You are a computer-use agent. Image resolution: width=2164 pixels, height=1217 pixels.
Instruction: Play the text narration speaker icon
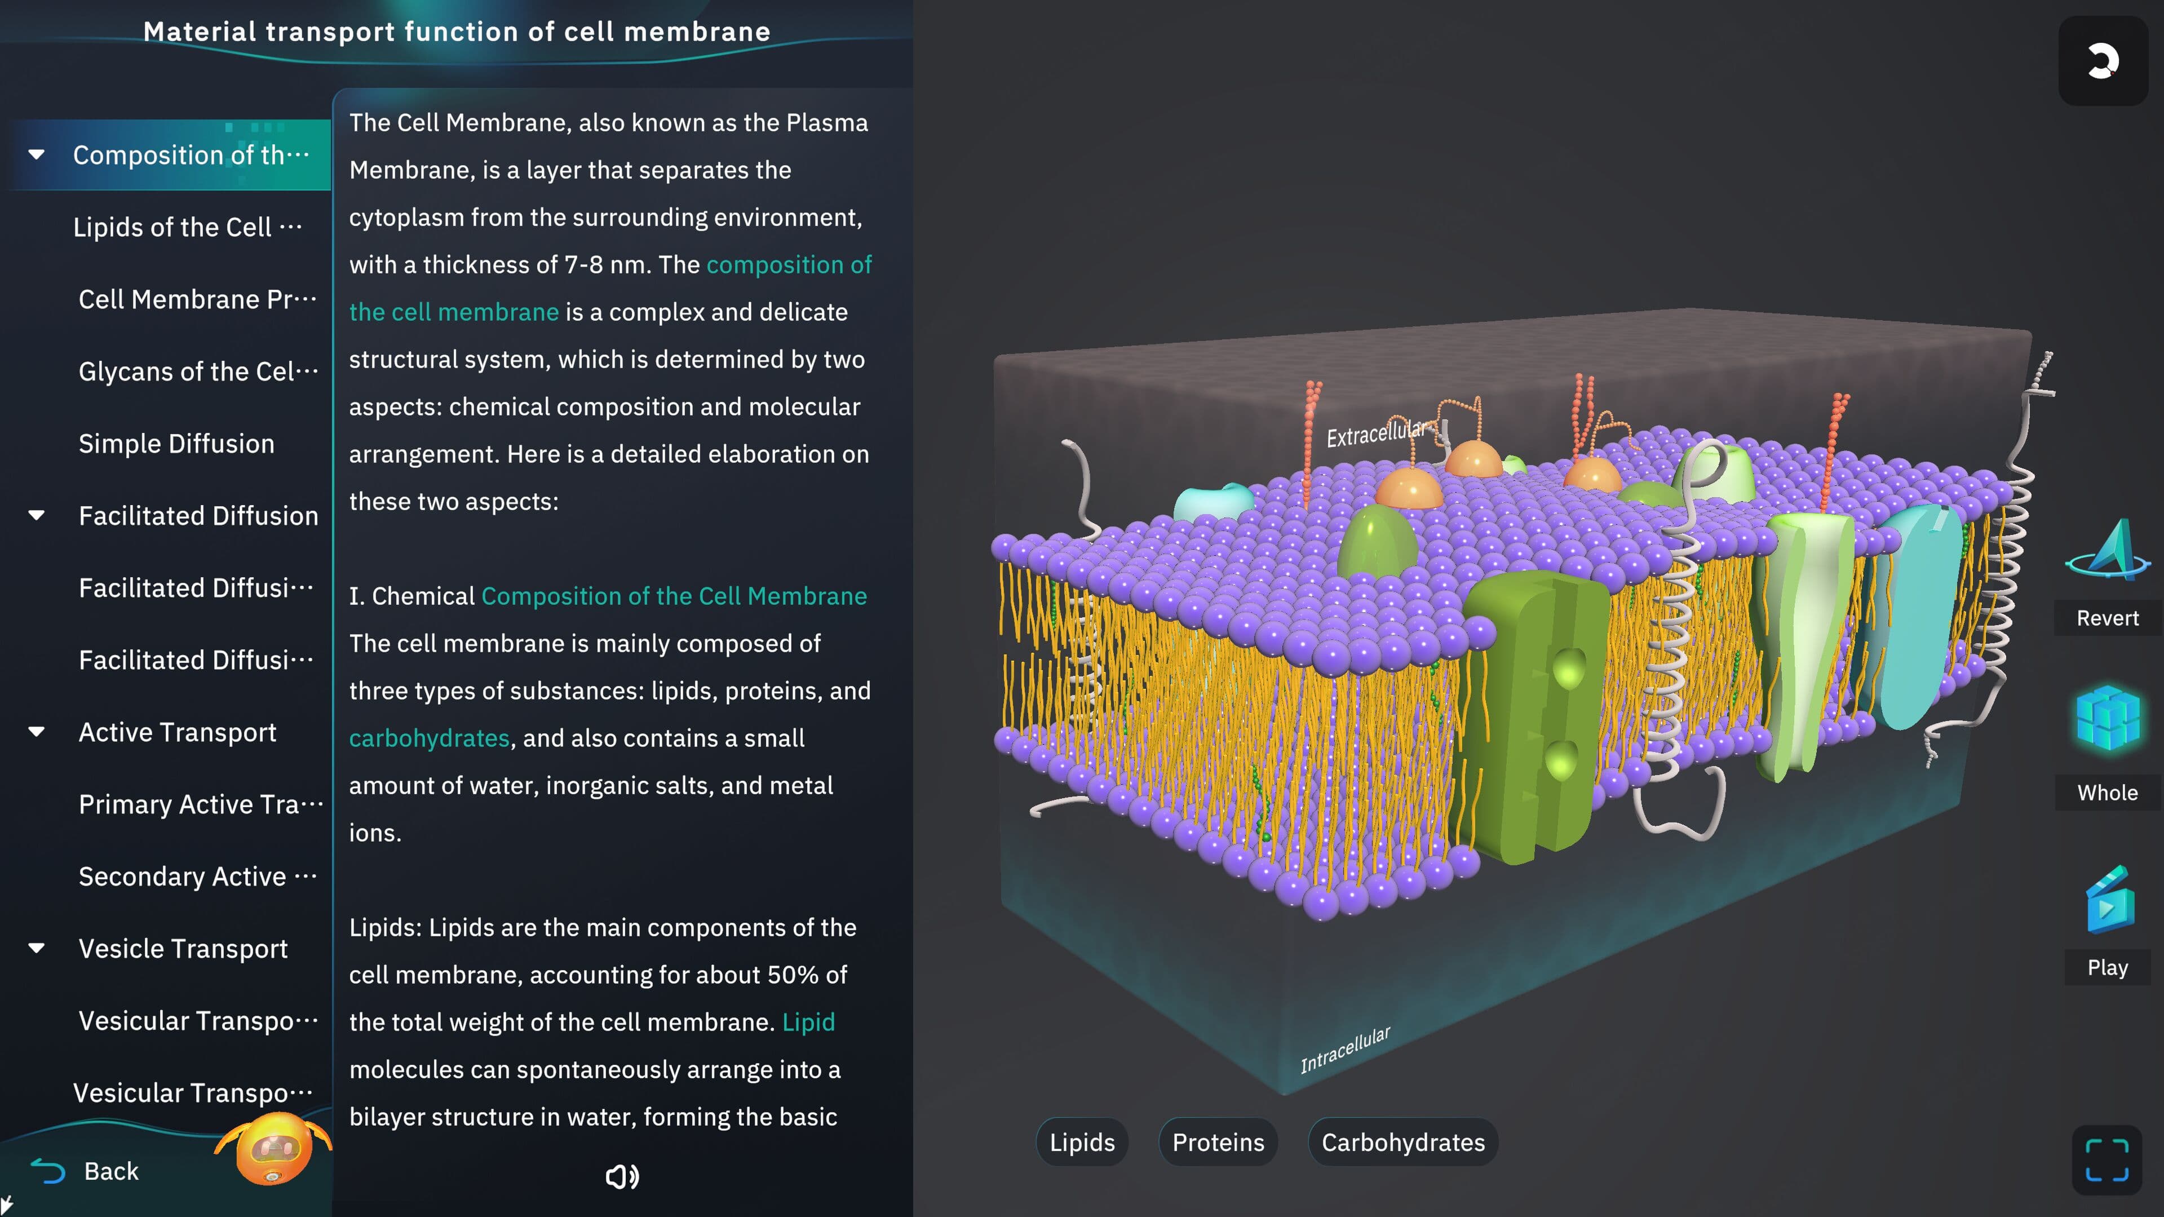tap(622, 1176)
